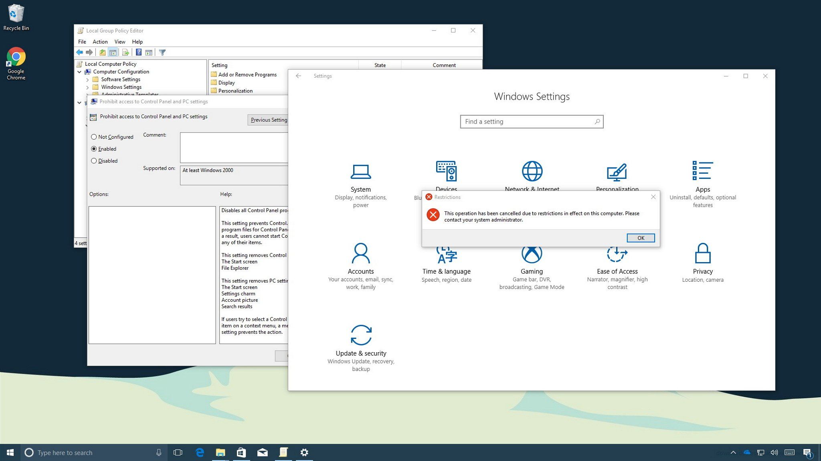The width and height of the screenshot is (821, 461).
Task: Click the Help toolbar icon in Policy Editor
Action: click(139, 52)
